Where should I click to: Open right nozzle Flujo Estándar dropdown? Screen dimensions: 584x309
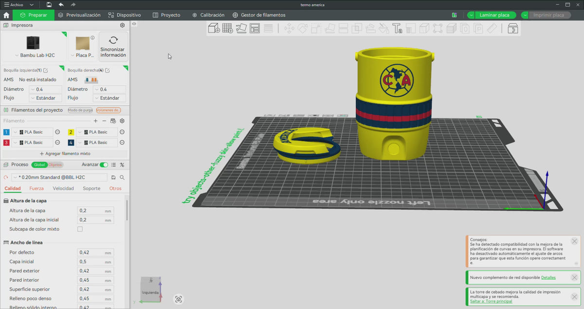(109, 98)
